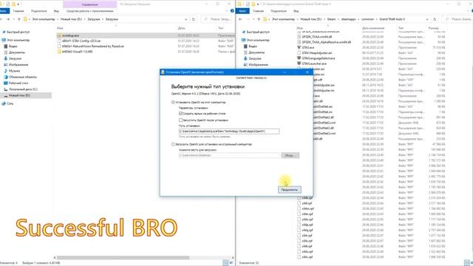Image resolution: width=473 pixels, height=266 pixels.
Task: Open Документы in left window sidebar
Action: (16, 52)
